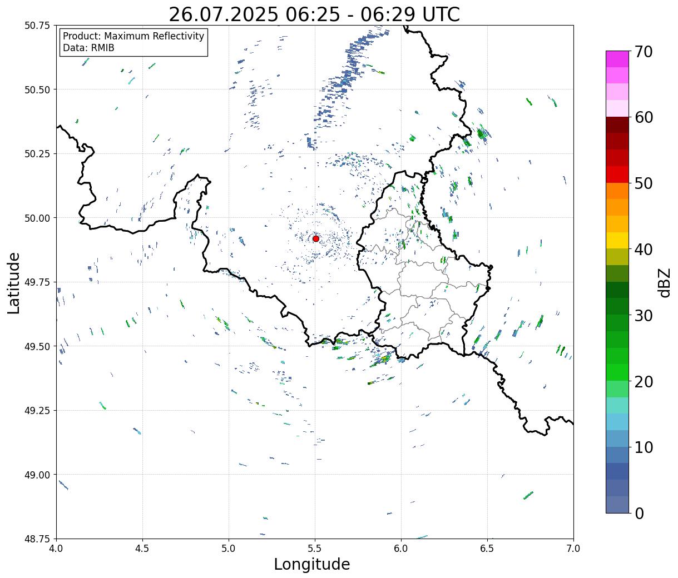
Task: Click the orange colorbar segment just below 50
Action: point(617,191)
